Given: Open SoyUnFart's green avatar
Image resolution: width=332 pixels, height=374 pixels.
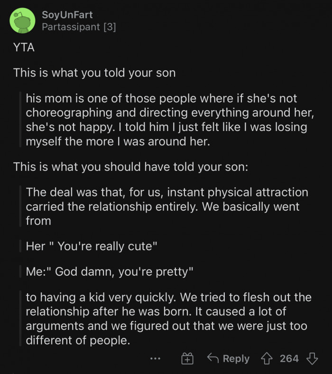Looking at the screenshot, I should [22, 21].
